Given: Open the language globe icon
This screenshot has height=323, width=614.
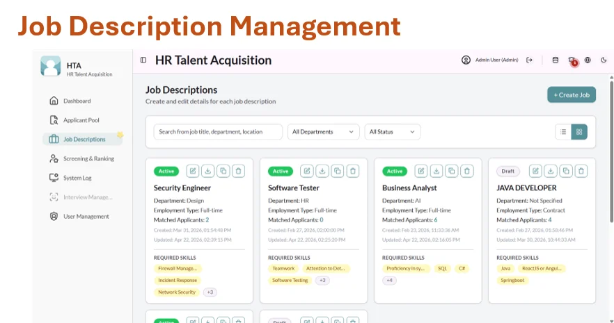Looking at the screenshot, I should click(x=588, y=60).
